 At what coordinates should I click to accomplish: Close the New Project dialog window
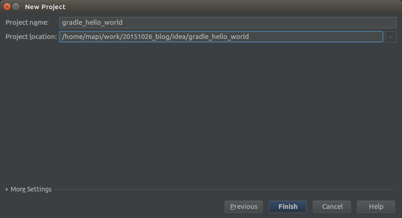[7, 7]
